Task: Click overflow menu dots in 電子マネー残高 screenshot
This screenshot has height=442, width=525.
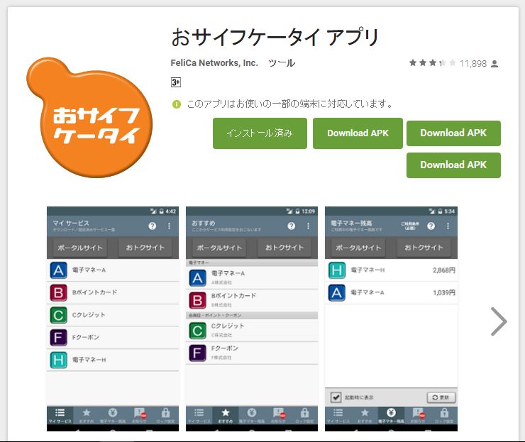Action: (448, 226)
